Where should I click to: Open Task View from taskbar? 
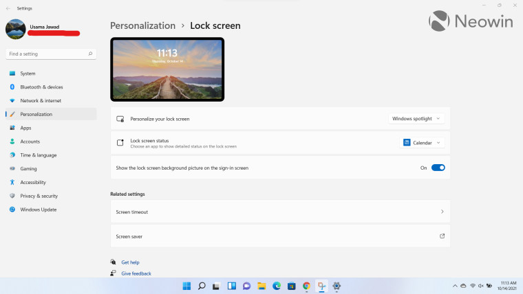(x=216, y=286)
